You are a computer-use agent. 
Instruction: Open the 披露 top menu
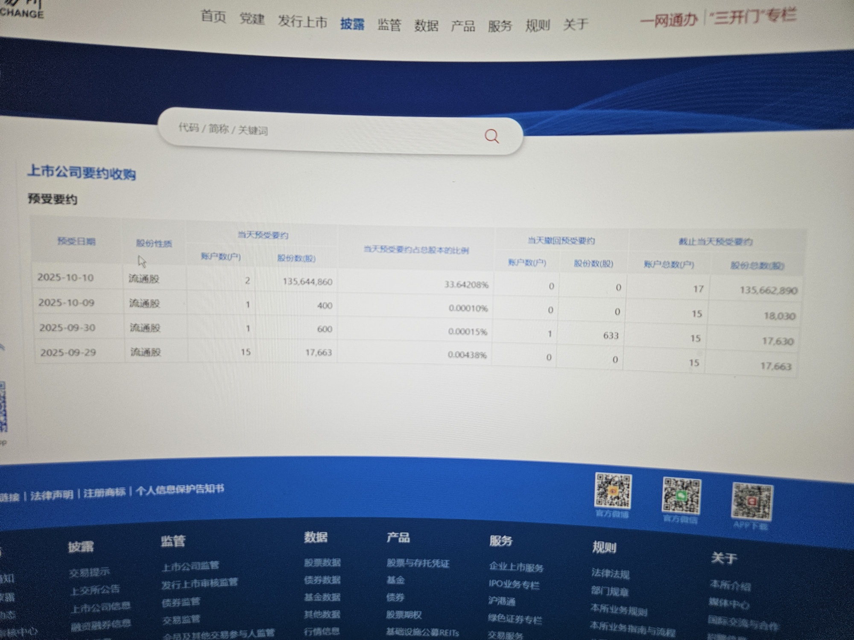click(352, 24)
